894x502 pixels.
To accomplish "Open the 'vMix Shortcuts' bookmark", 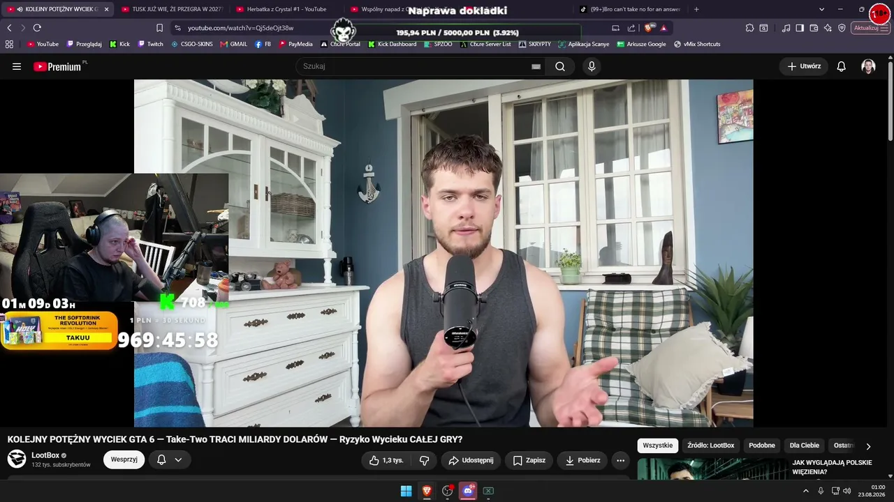I will 697,44.
